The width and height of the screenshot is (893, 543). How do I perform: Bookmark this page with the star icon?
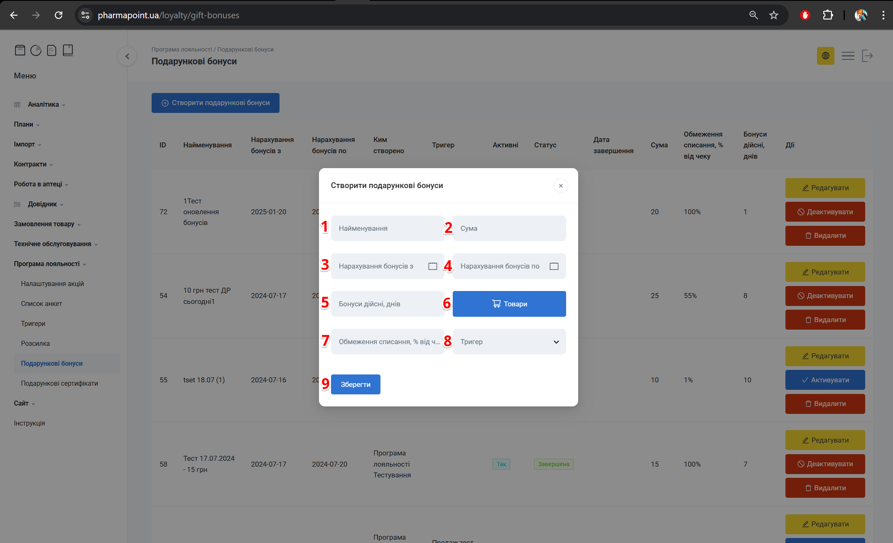(773, 15)
